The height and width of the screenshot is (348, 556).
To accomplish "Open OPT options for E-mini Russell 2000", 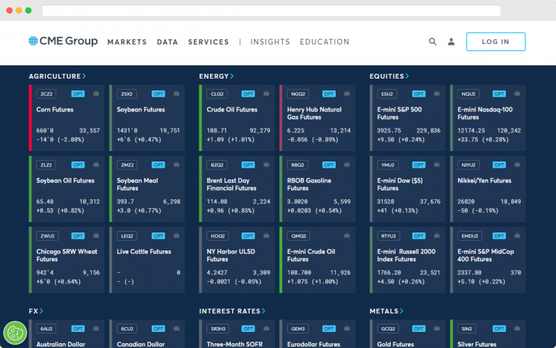I will (x=419, y=236).
